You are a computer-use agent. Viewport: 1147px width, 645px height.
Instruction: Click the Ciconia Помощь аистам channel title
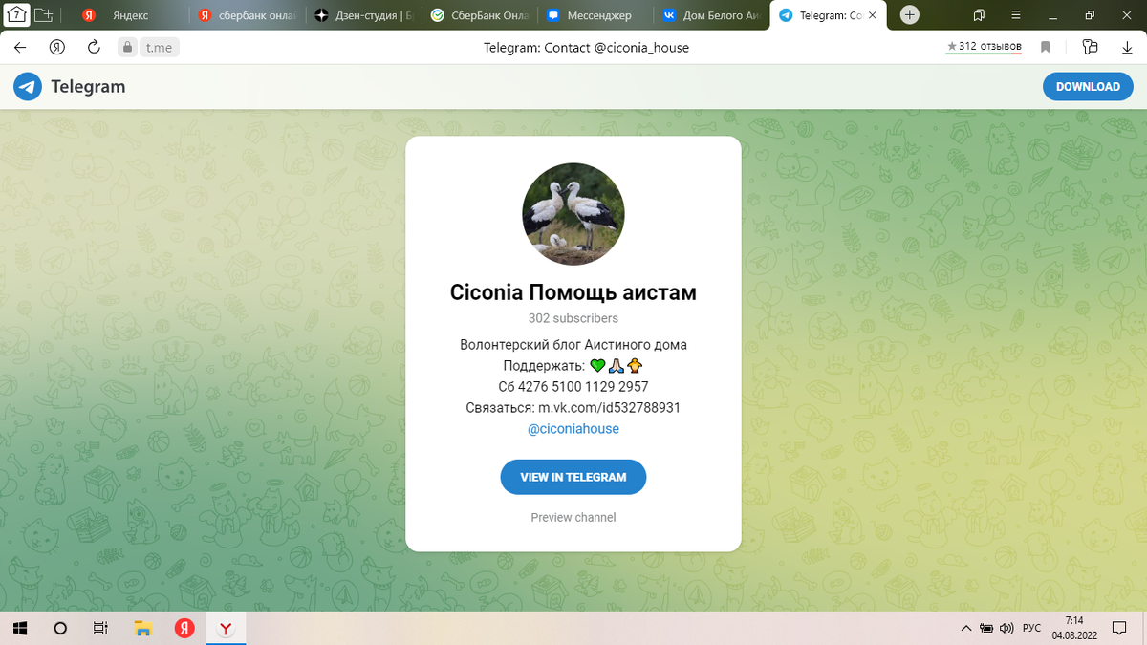pyautogui.click(x=573, y=292)
